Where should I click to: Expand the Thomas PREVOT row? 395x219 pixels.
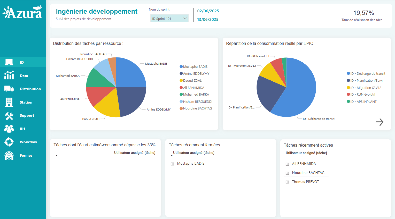click(287, 182)
